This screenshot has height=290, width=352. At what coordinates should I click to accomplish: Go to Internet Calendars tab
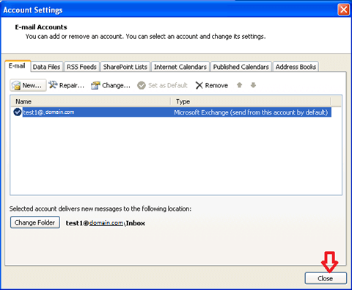[180, 67]
